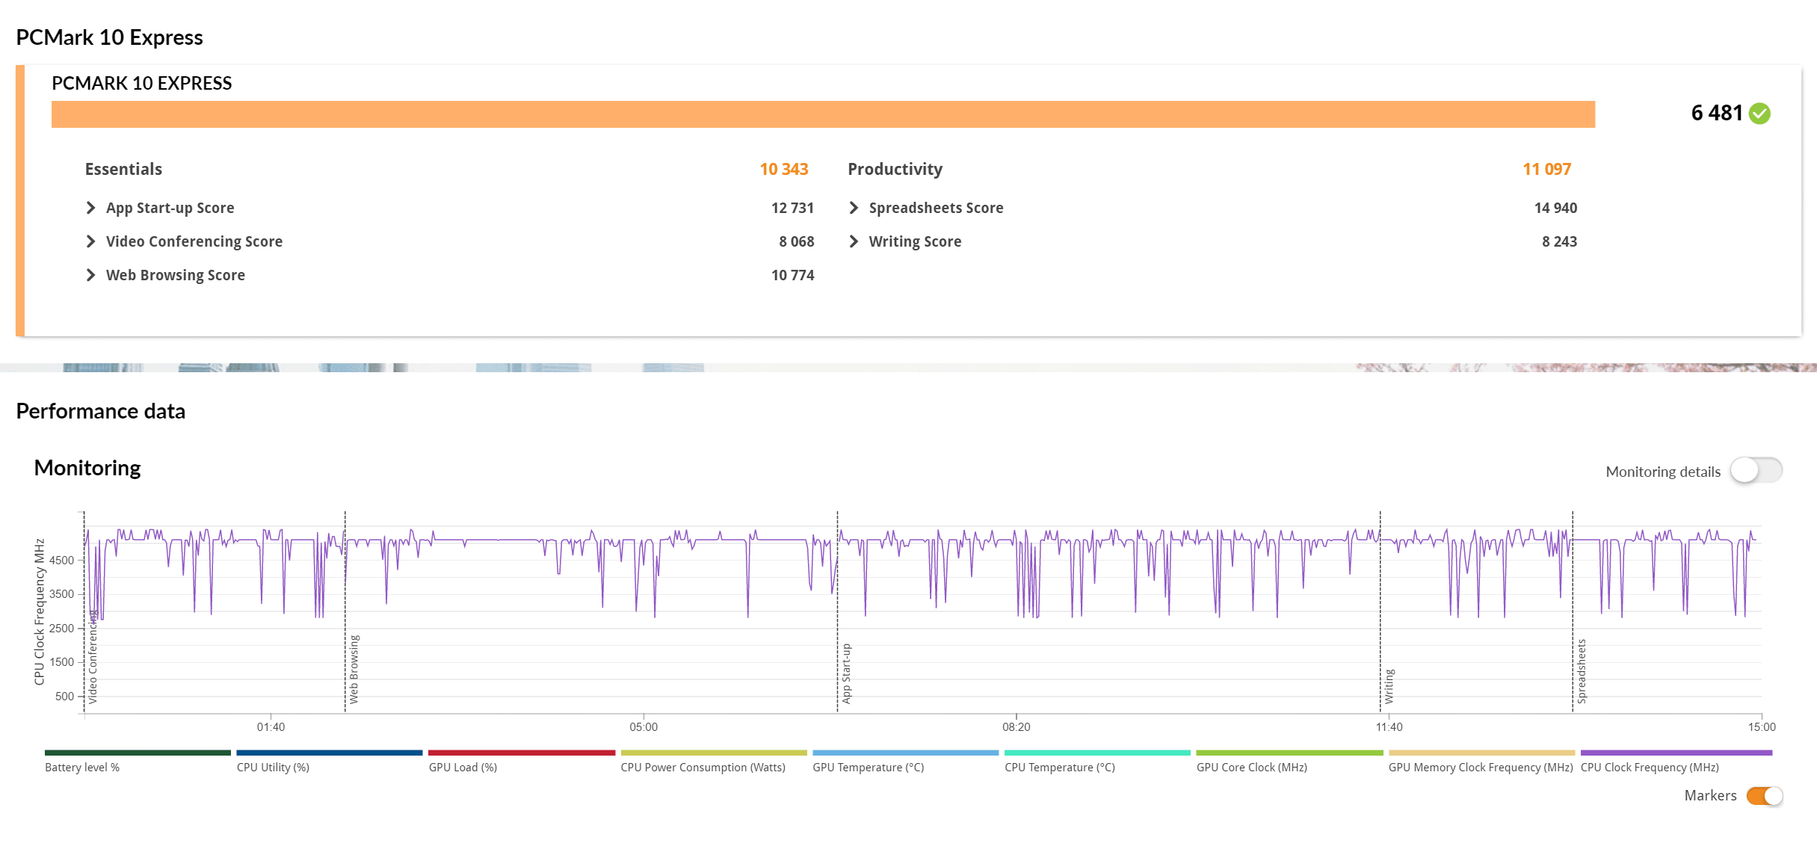This screenshot has height=855, width=1817.
Task: Click the Essentials heading
Action: click(123, 169)
